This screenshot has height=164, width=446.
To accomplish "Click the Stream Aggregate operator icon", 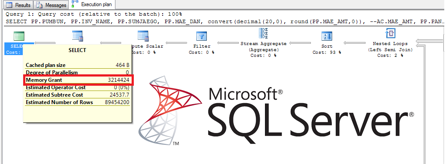I will click(263, 33).
